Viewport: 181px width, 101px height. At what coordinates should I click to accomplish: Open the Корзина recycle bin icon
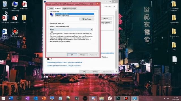5,5
